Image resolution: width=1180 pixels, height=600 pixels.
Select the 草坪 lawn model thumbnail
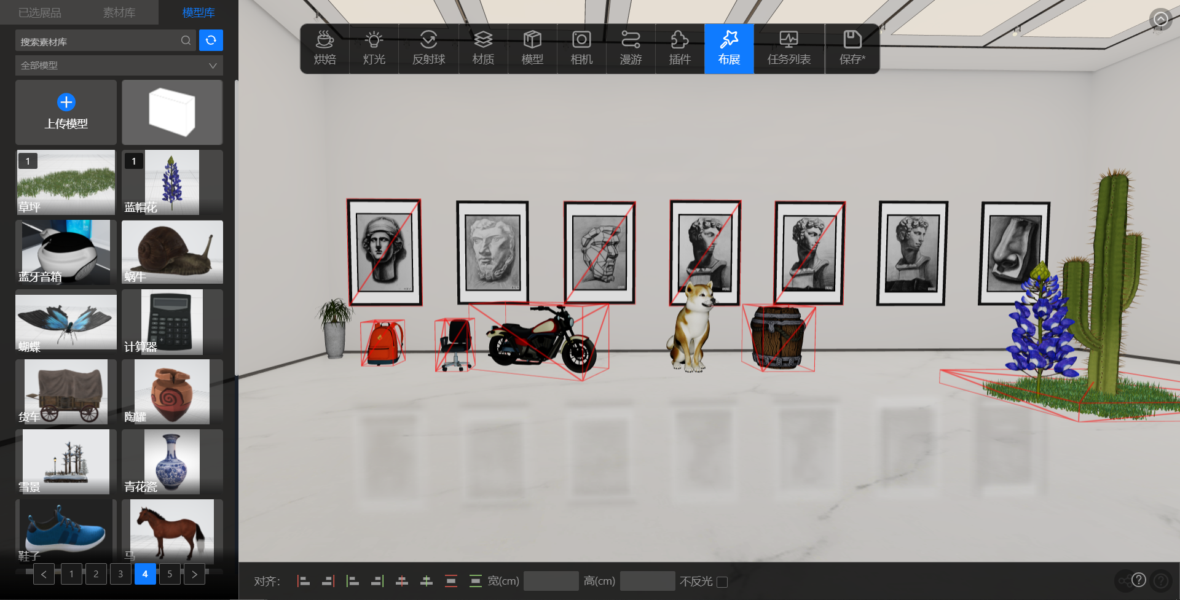click(66, 182)
